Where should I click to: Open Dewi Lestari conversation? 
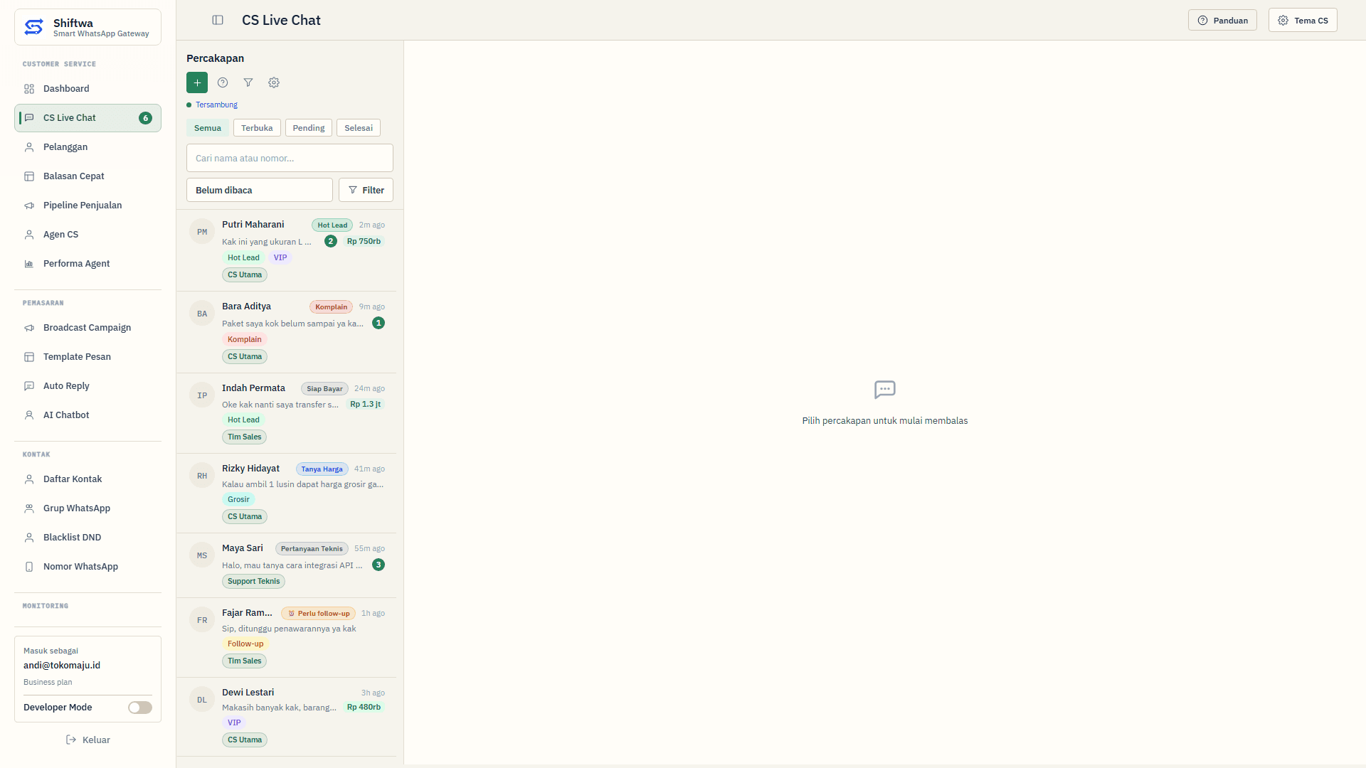(x=286, y=717)
